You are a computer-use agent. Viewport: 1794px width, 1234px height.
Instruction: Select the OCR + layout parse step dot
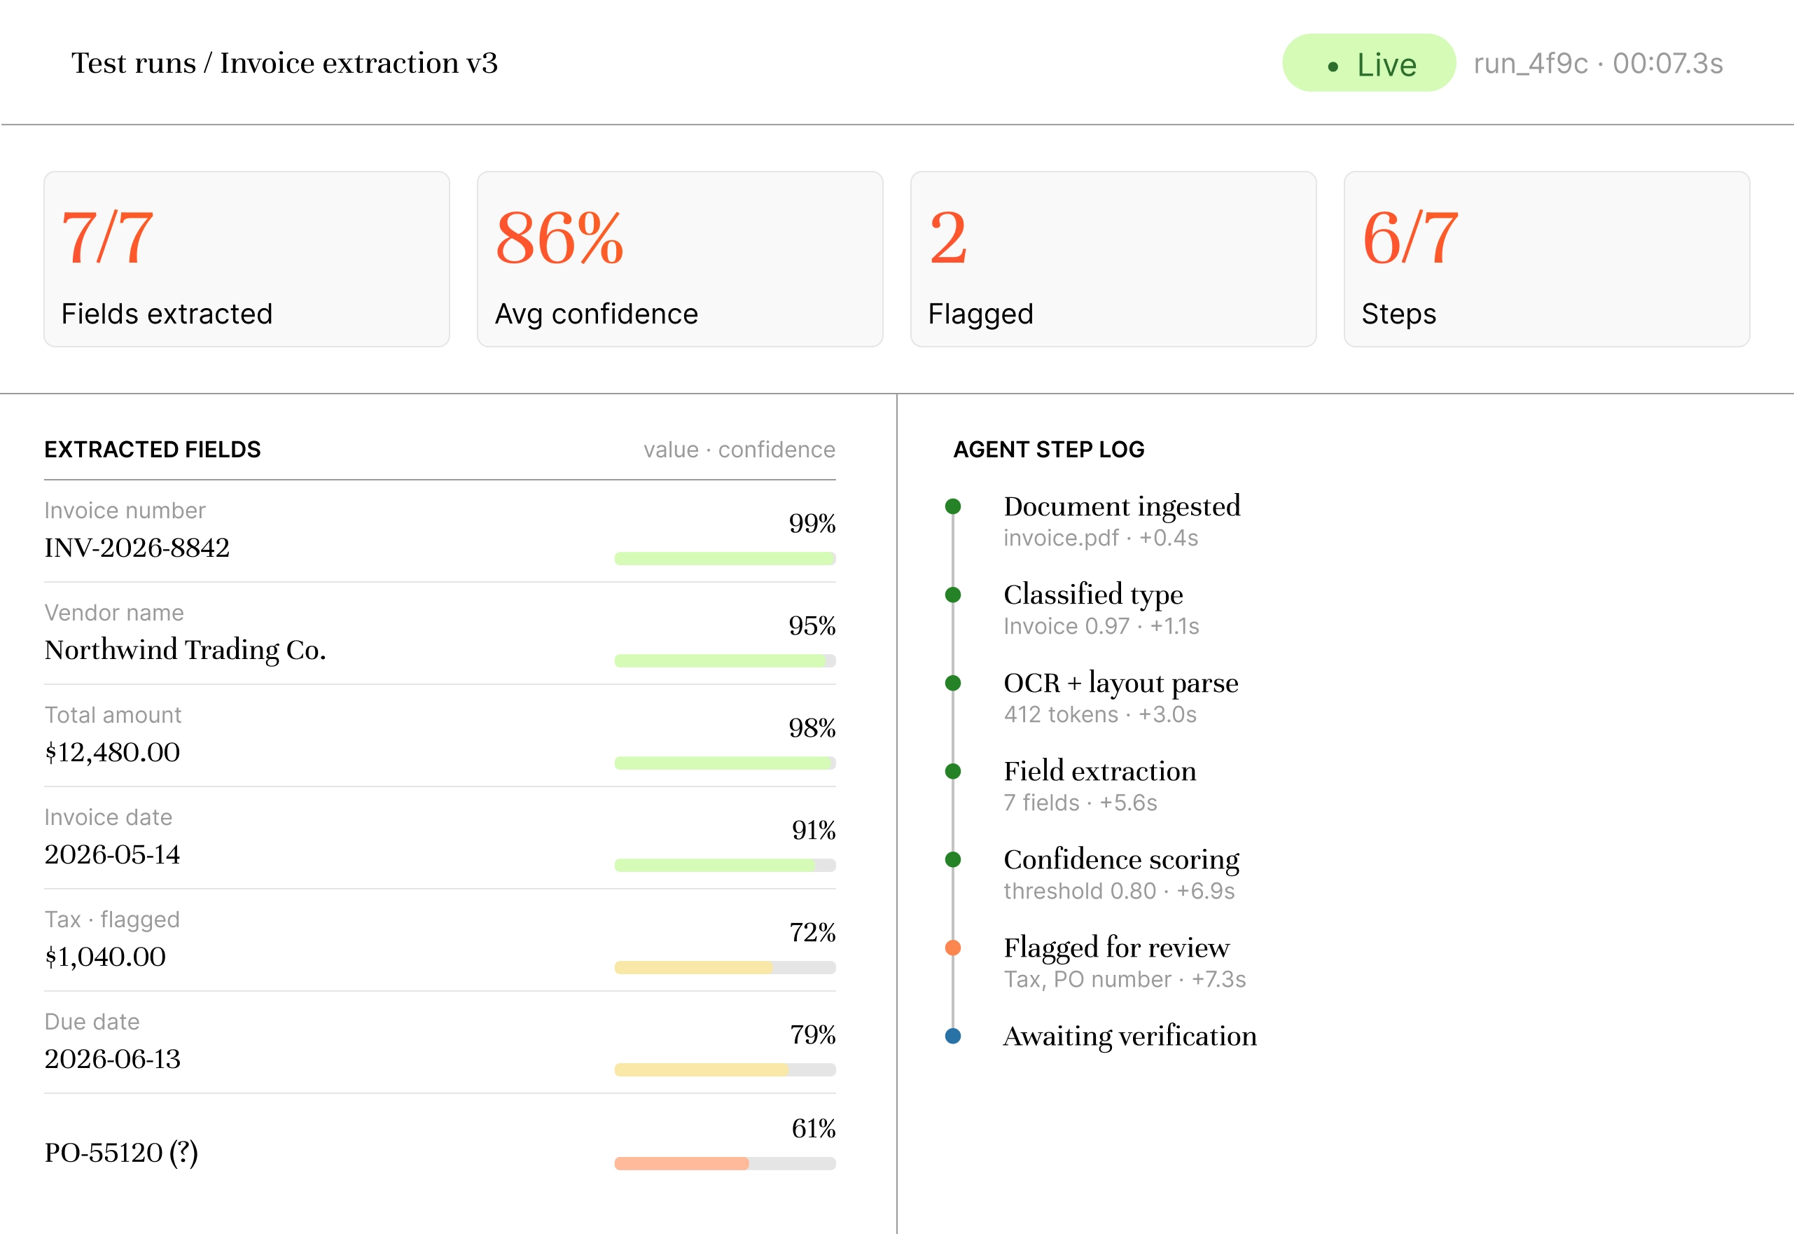[953, 683]
